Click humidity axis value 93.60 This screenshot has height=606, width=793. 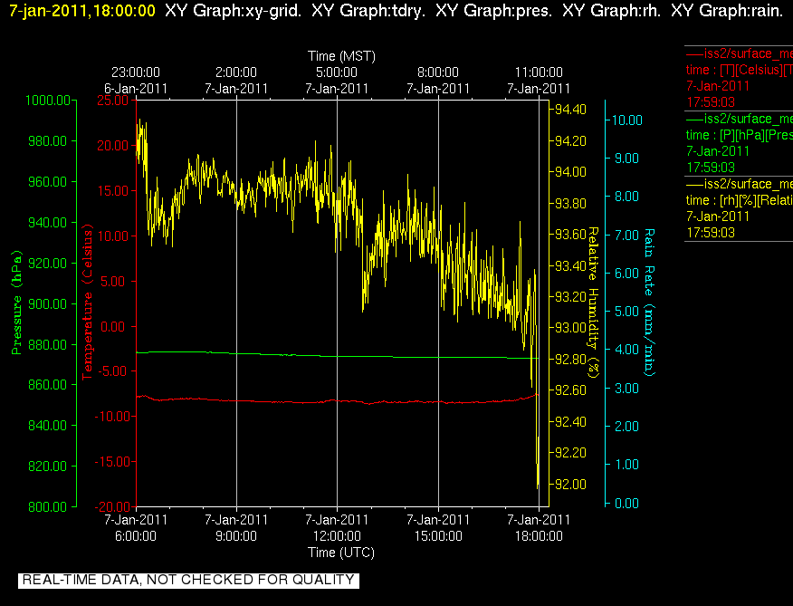[571, 235]
